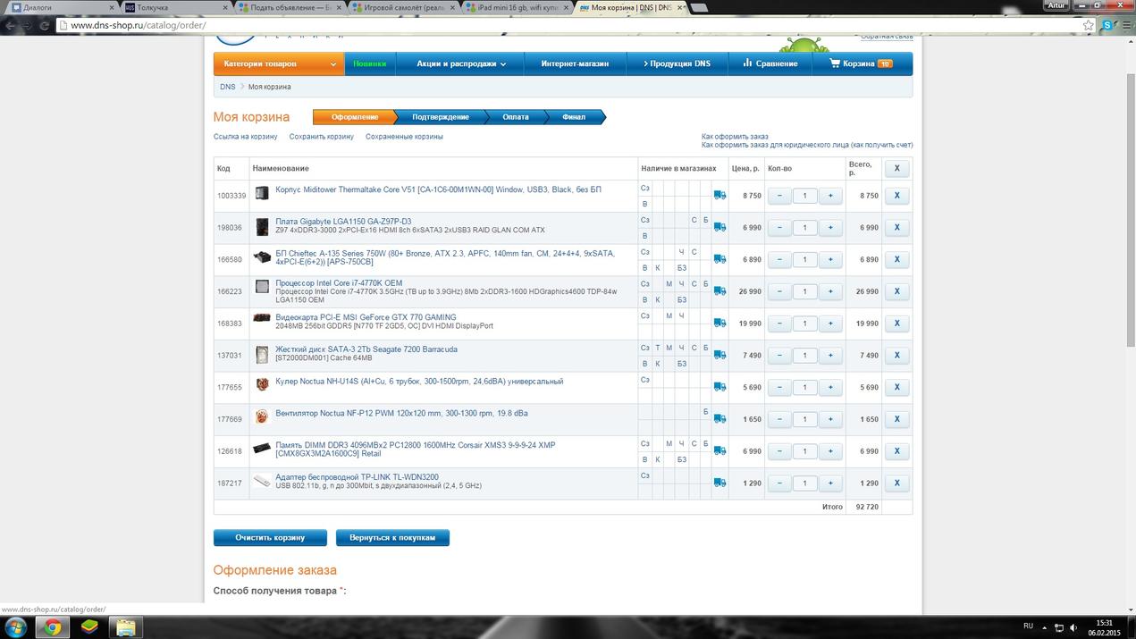This screenshot has width=1136, height=639.
Task: Open the Новинки menu item
Action: point(370,63)
